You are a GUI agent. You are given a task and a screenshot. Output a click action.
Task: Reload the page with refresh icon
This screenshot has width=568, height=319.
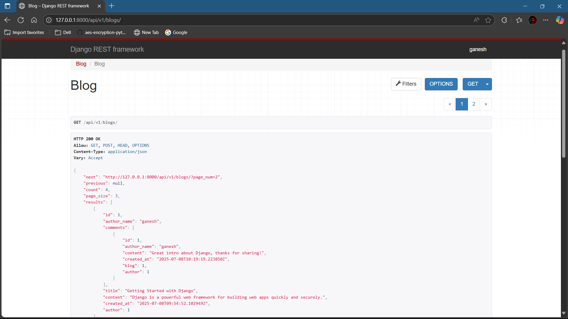point(21,20)
